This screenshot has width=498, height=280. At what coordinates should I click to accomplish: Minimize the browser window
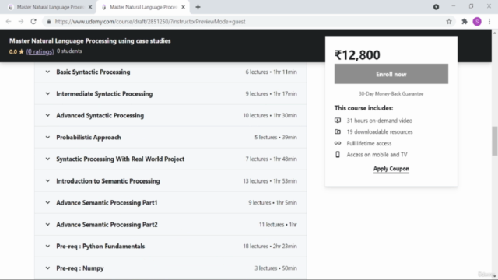click(453, 6)
